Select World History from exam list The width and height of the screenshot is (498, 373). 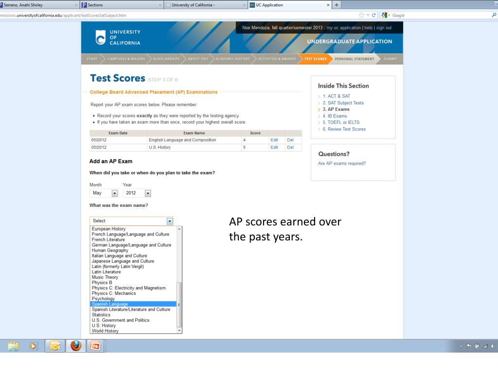133,331
